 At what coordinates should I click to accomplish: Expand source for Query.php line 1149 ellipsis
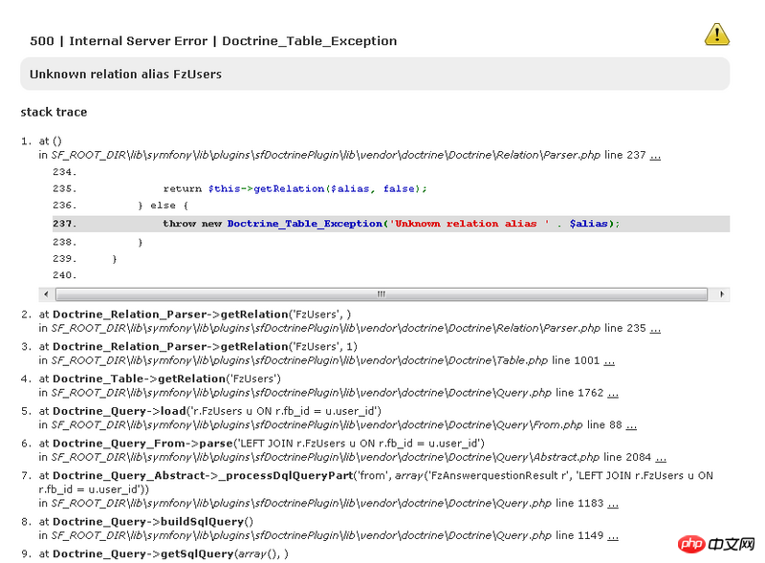pos(613,536)
